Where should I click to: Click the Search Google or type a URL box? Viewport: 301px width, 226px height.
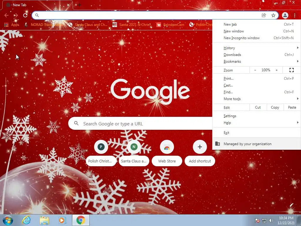coord(141,124)
